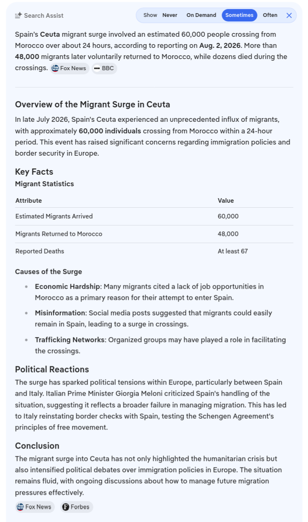
Task: Click the BBC logo icon in summary
Action: [97, 68]
